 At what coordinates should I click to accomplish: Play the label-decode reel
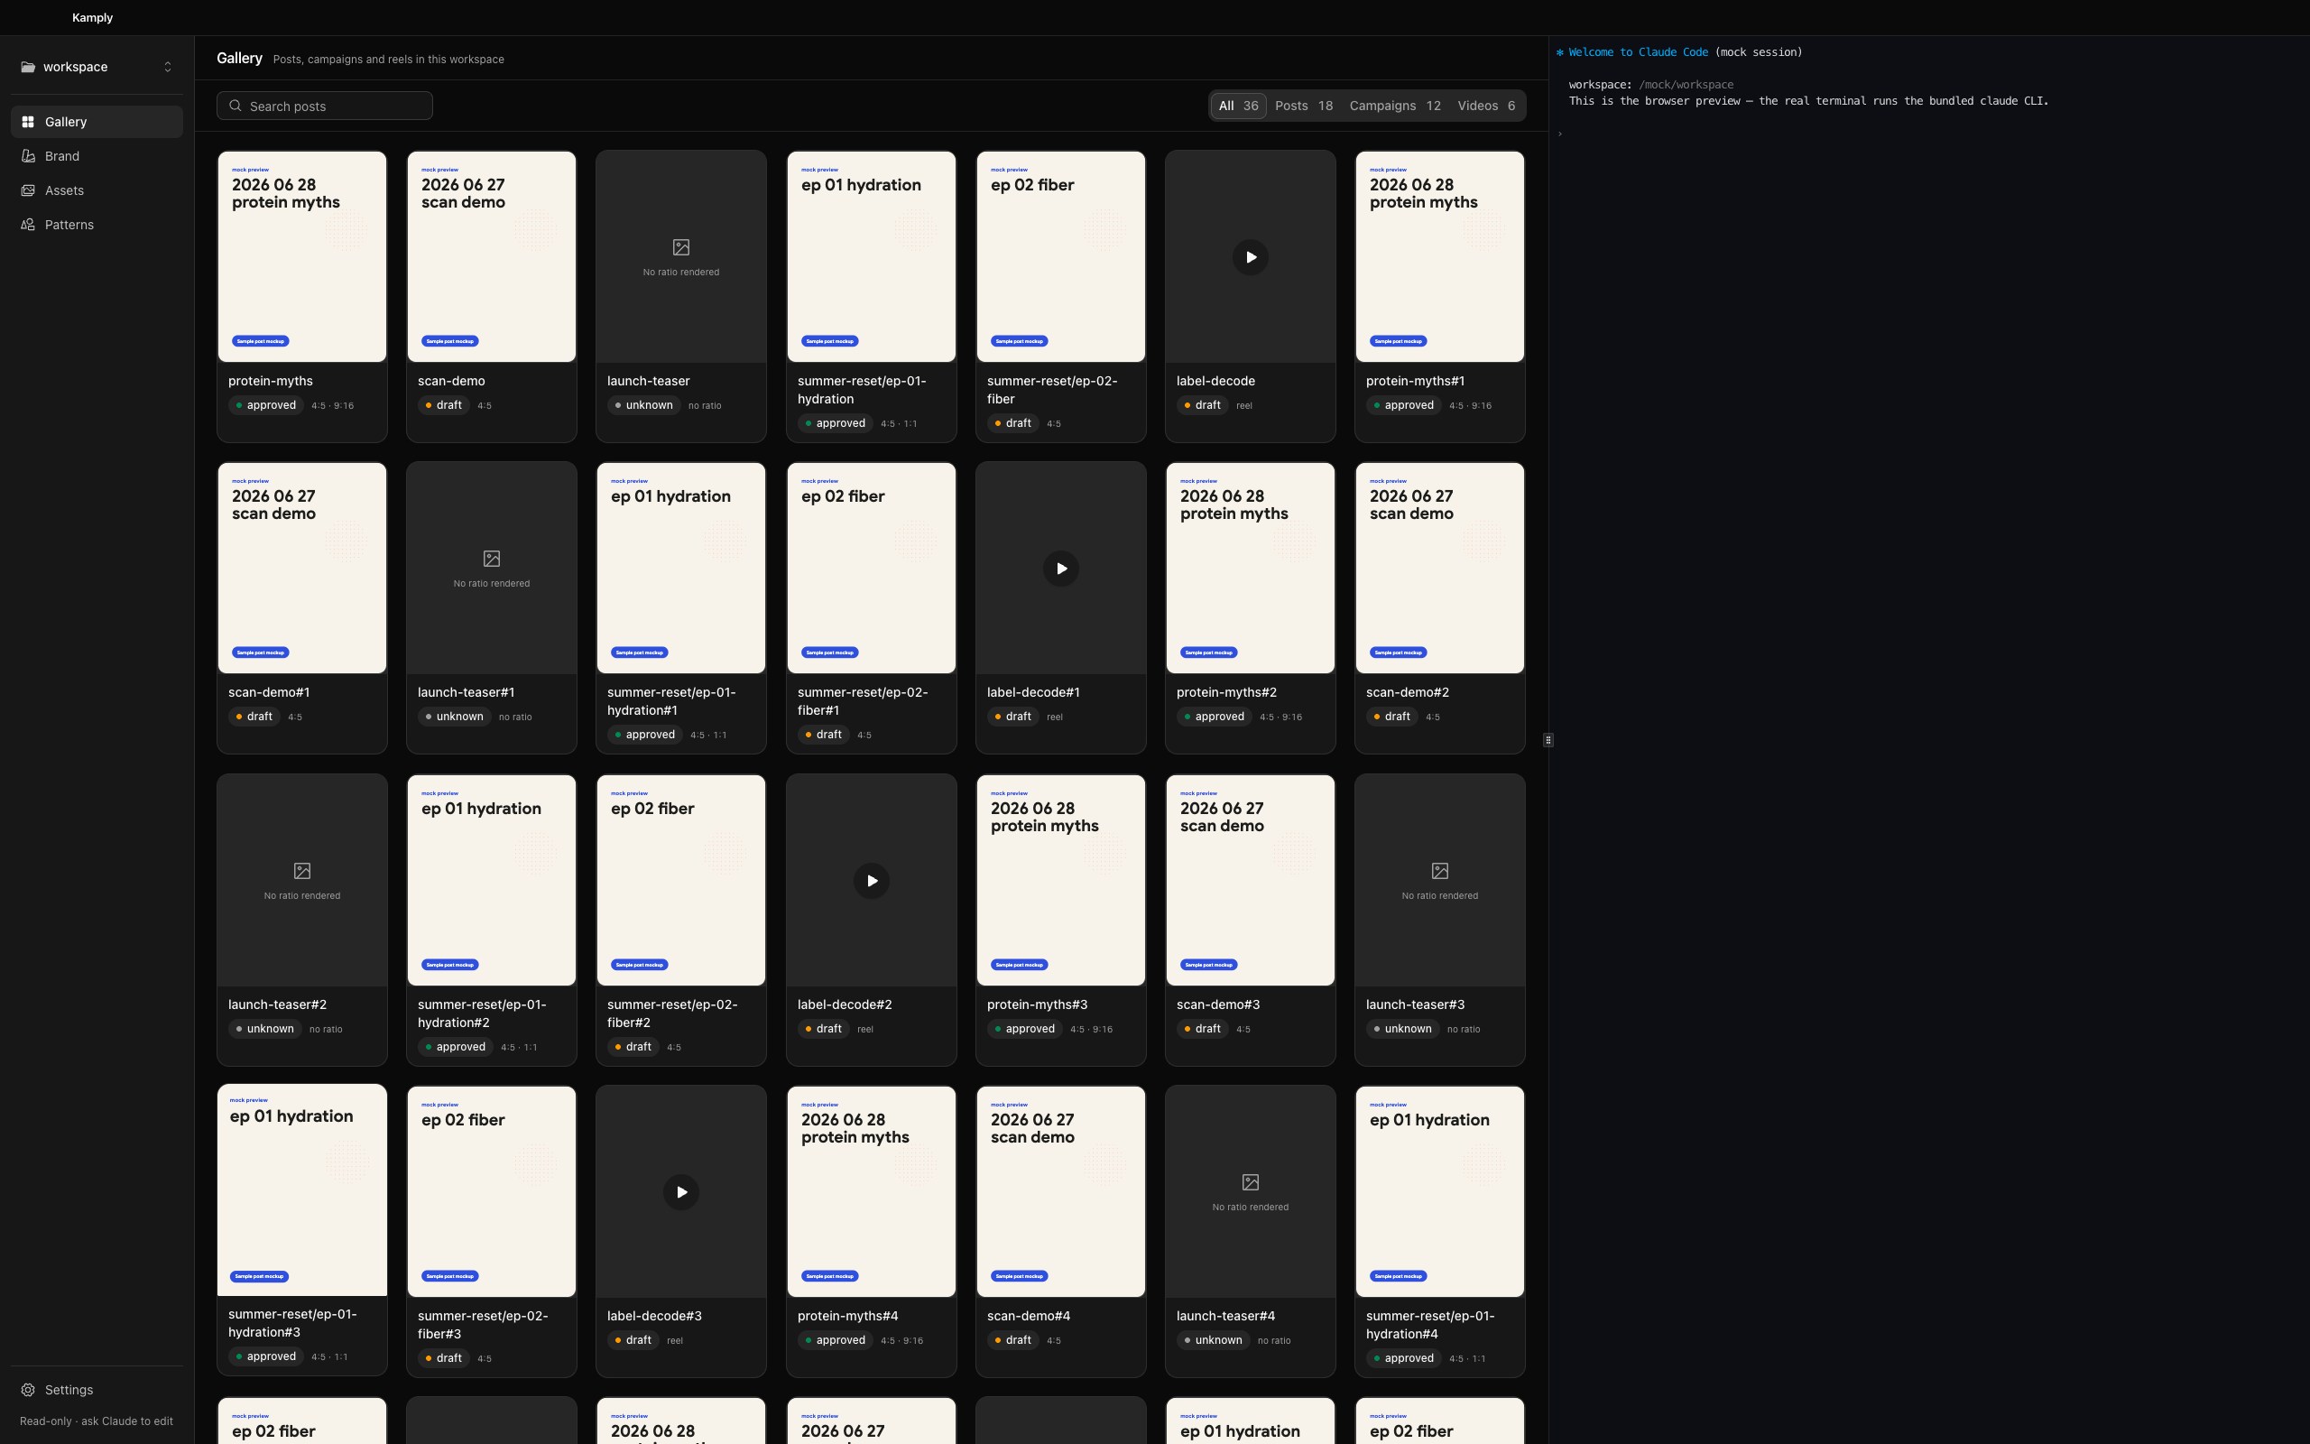1251,257
